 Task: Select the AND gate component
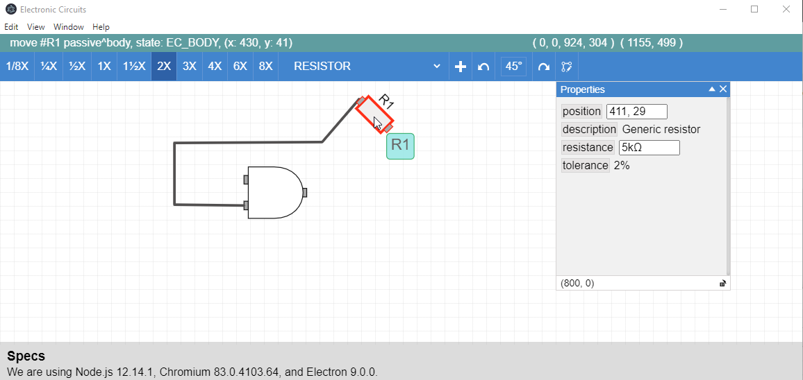tap(274, 192)
